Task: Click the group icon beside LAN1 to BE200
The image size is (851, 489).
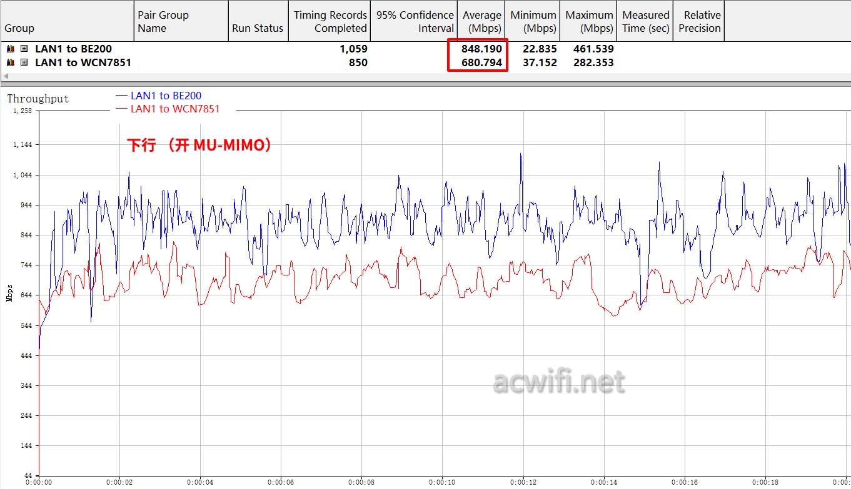Action: (x=10, y=49)
